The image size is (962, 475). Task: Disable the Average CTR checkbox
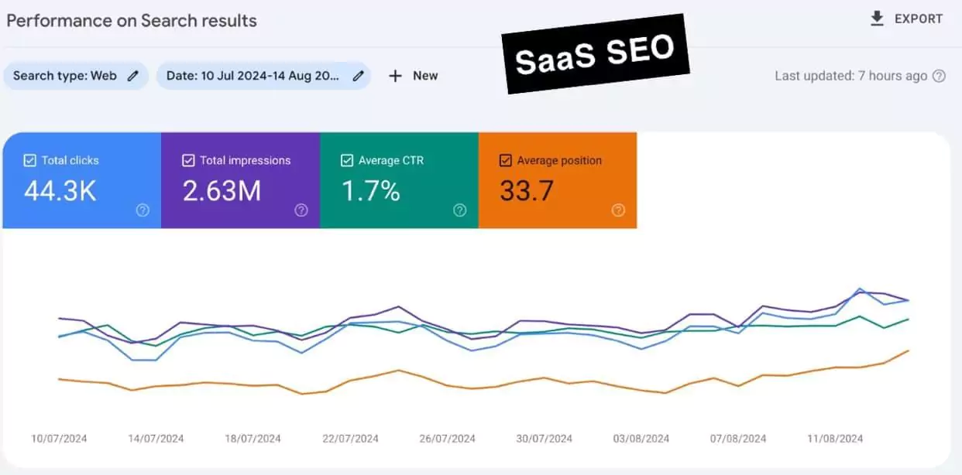347,161
